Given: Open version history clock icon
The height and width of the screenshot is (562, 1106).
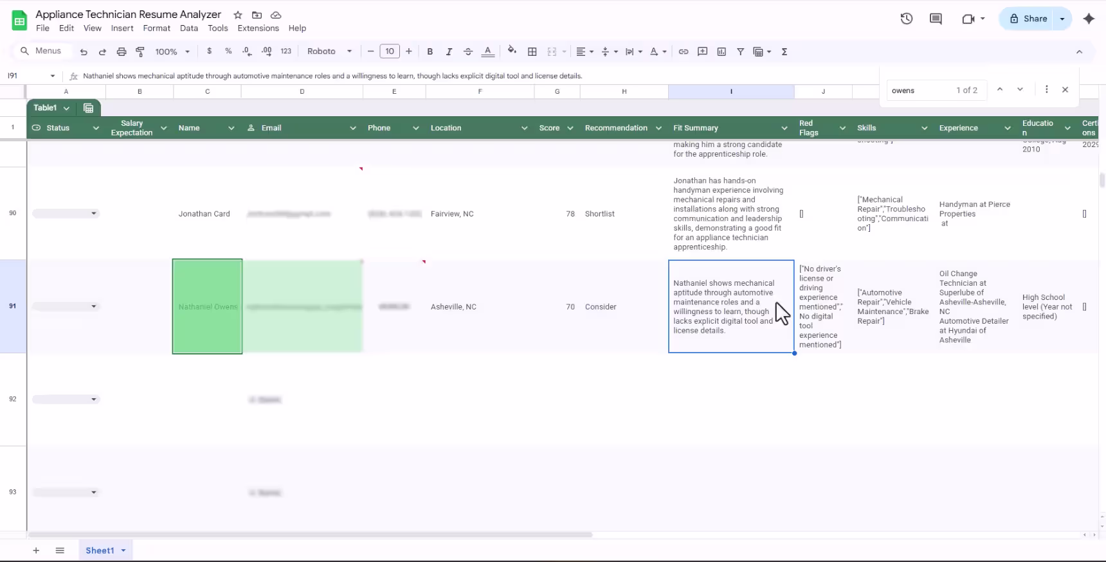Looking at the screenshot, I should coord(906,19).
